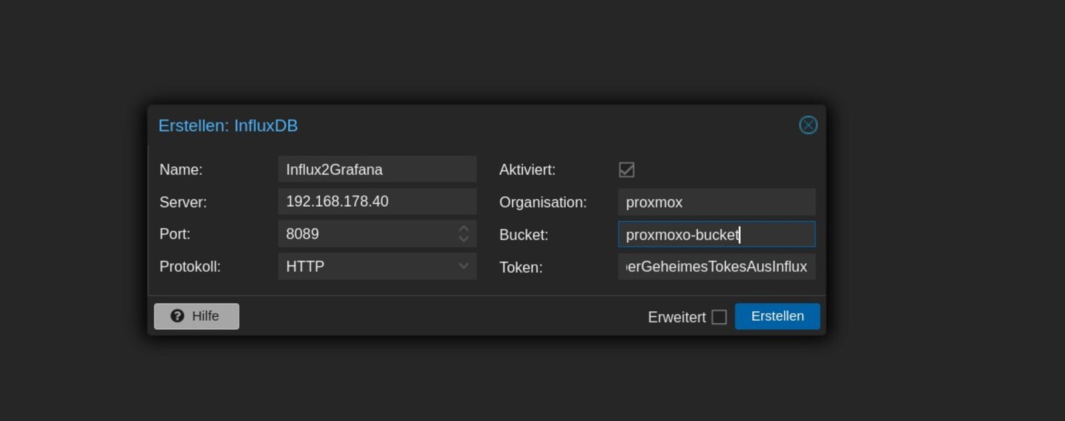Toggle the Aktiviert checkbox

[x=626, y=170]
